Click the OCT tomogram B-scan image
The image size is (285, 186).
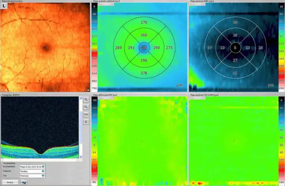(40, 127)
